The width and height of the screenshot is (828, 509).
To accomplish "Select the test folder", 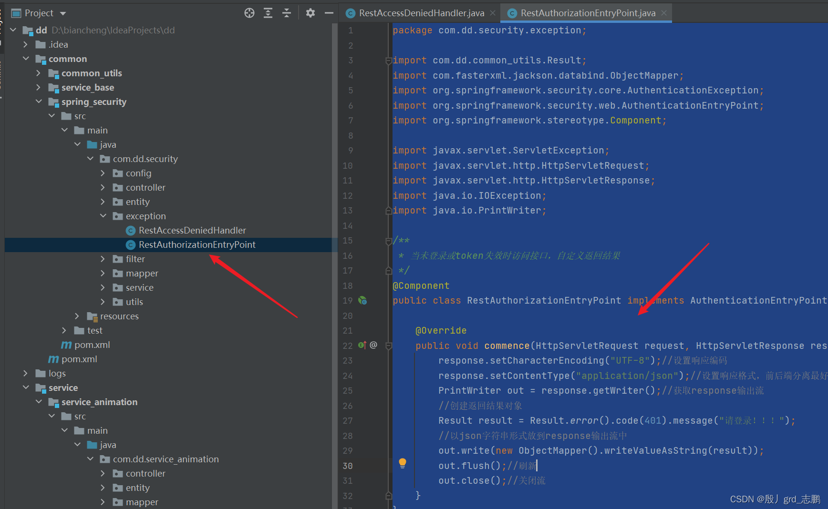I will tap(94, 330).
